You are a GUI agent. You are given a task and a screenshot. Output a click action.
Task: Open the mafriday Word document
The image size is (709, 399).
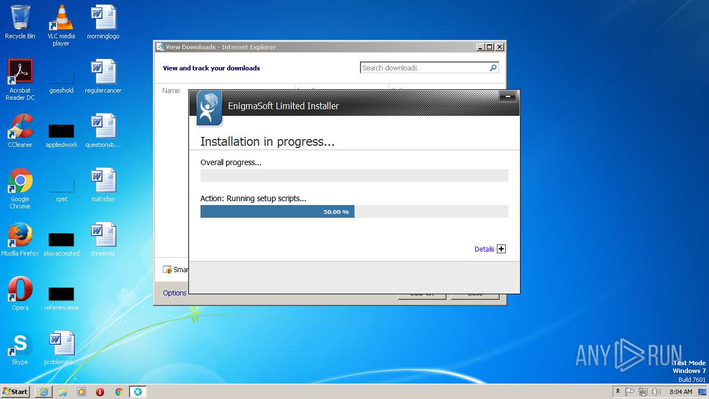103,185
